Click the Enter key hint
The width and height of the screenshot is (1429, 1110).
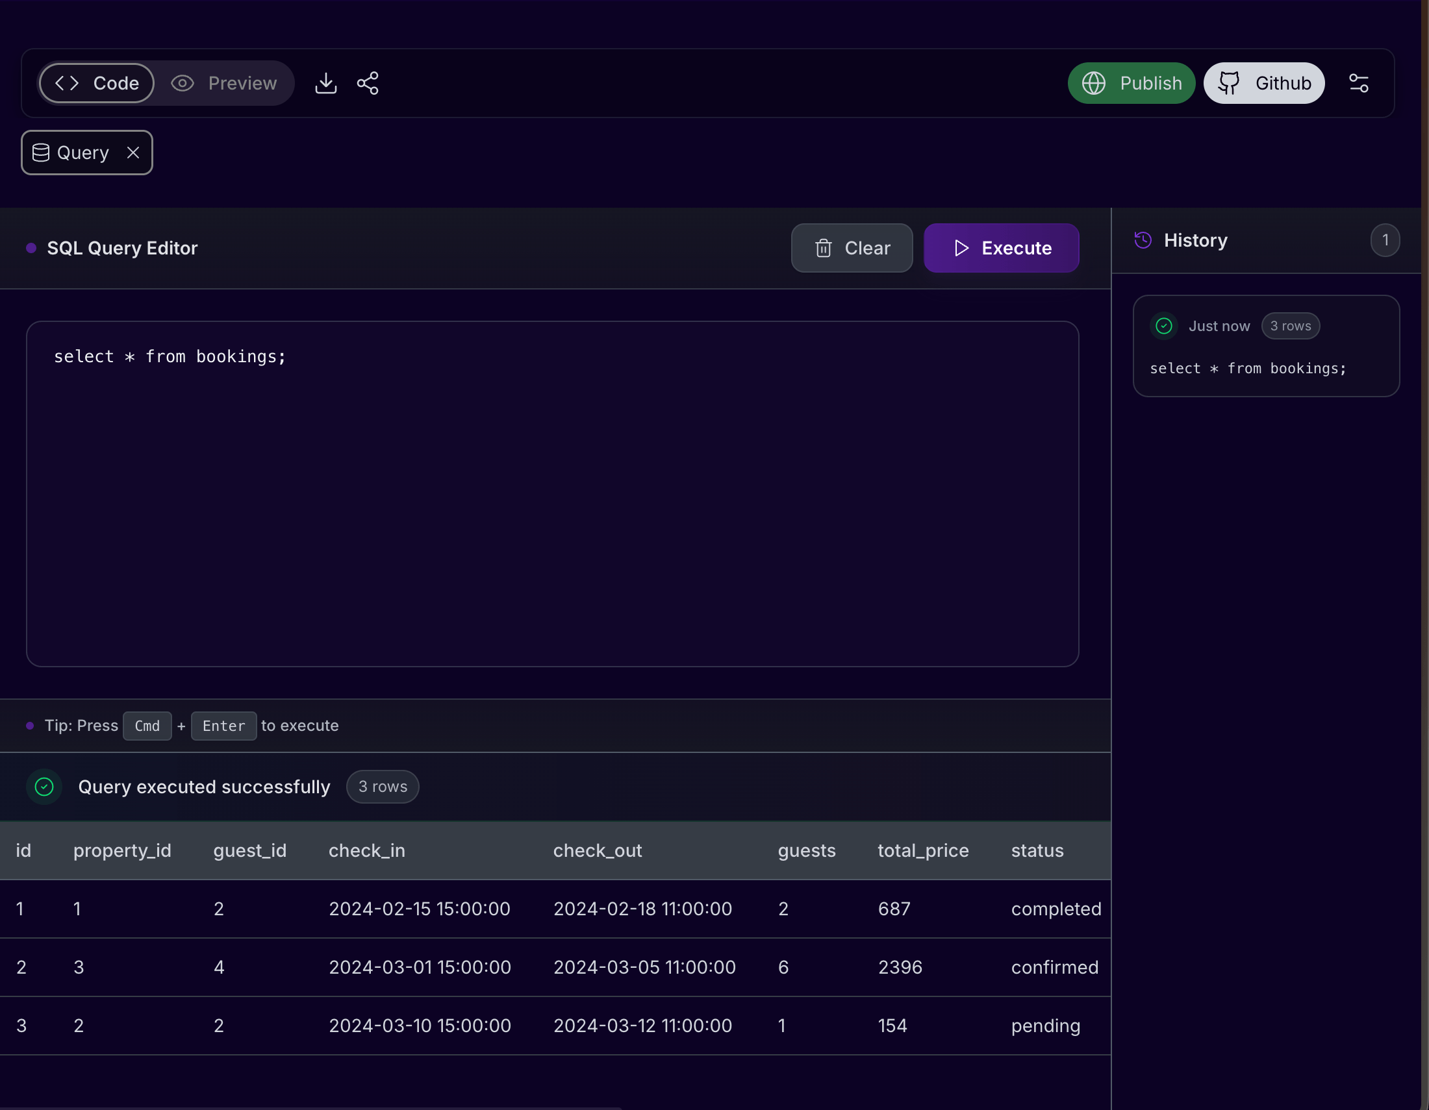click(x=224, y=726)
